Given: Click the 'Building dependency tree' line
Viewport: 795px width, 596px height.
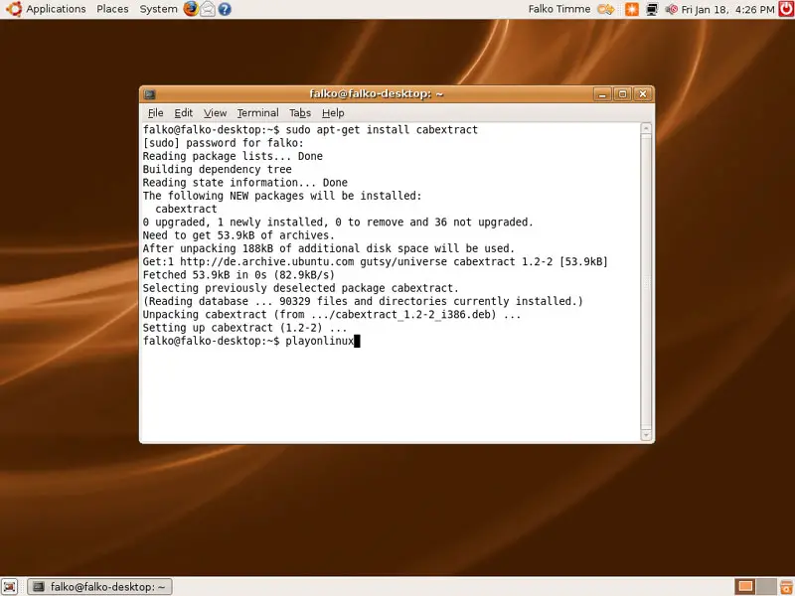Looking at the screenshot, I should 217,169.
